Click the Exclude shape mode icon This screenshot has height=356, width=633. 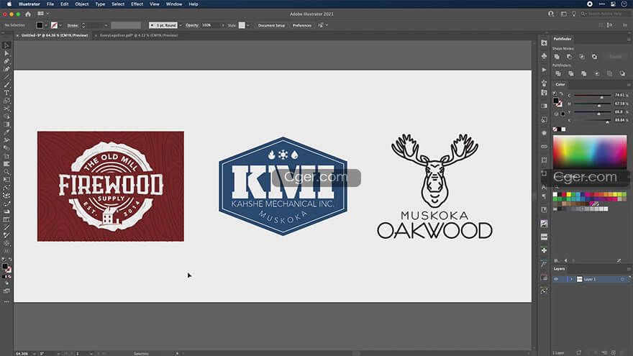594,57
